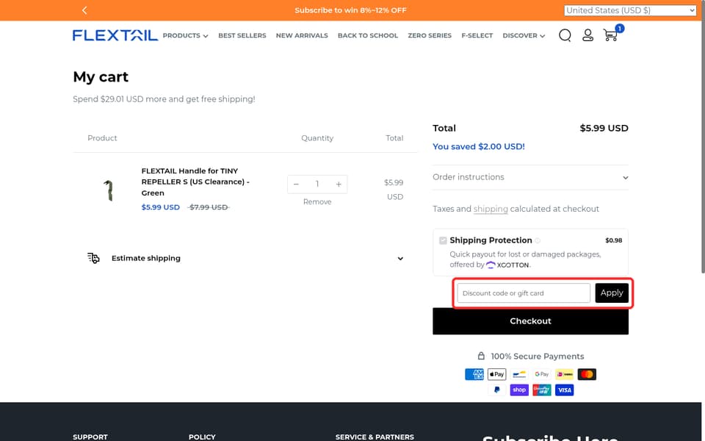Increase quantity with plus button
This screenshot has width=705, height=441.
click(x=339, y=184)
